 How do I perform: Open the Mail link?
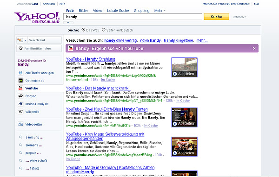256,4
